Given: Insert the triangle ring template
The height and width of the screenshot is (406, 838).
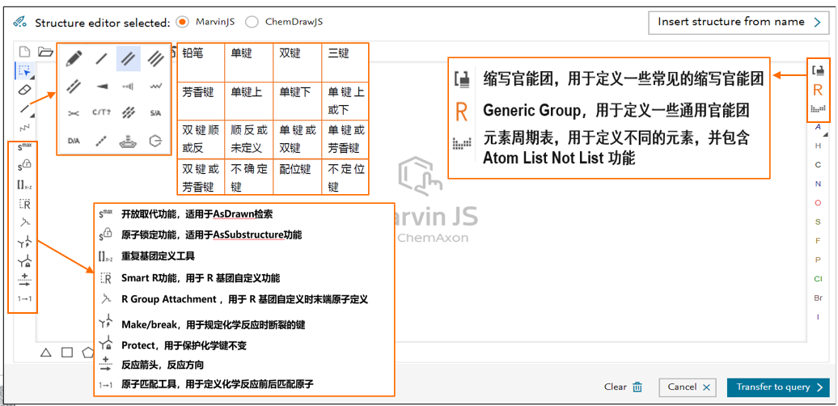Looking at the screenshot, I should [x=46, y=352].
